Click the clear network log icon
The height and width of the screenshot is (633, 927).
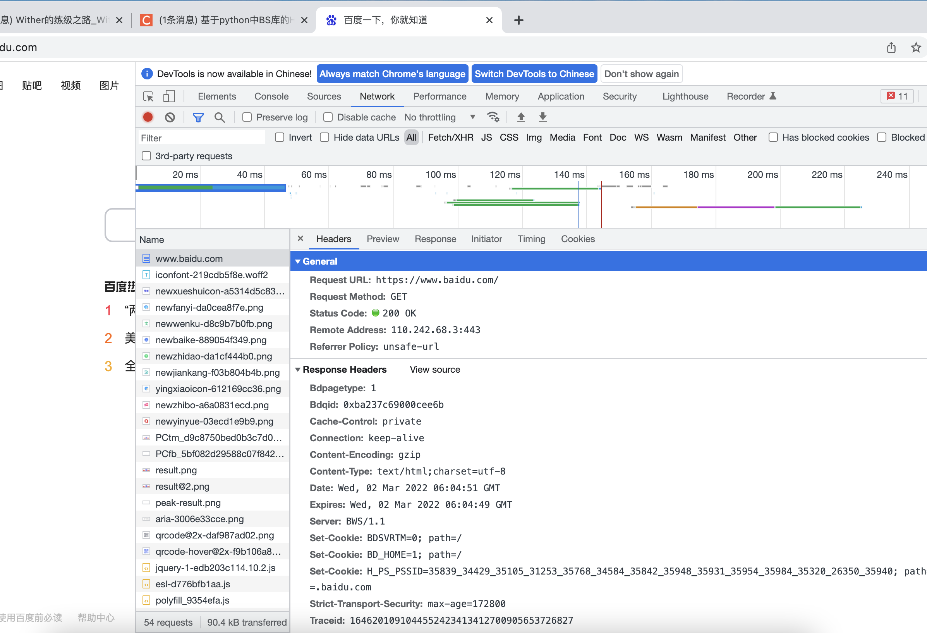pos(170,117)
